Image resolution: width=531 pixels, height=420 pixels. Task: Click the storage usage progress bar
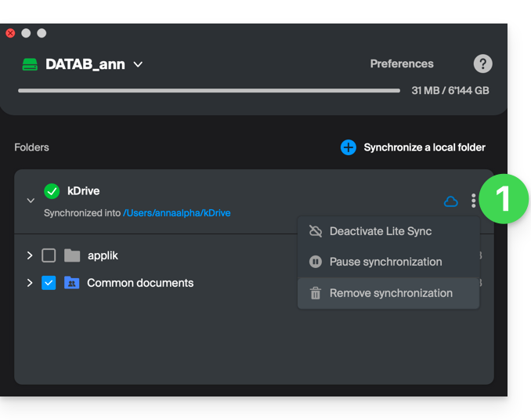tap(209, 91)
